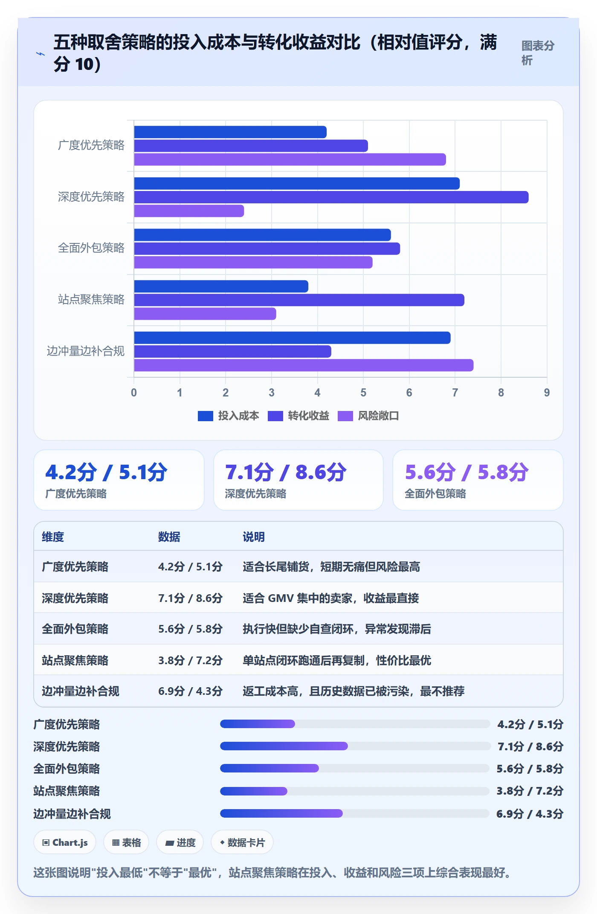597x914 pixels.
Task: Click the 广度优先策略 chart axis label
Action: pos(91,145)
